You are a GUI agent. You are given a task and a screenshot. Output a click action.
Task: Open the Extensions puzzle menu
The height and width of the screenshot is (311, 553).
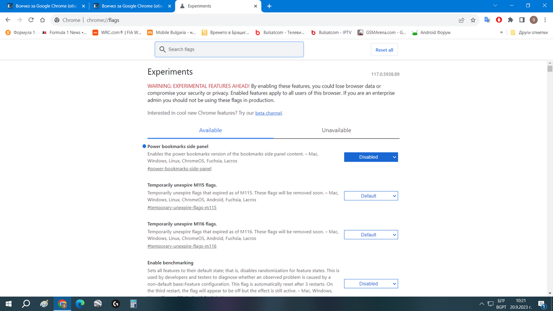[510, 20]
